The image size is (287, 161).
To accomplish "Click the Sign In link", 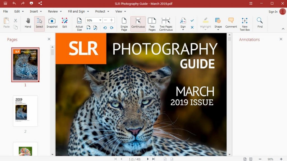I will pos(273,12).
